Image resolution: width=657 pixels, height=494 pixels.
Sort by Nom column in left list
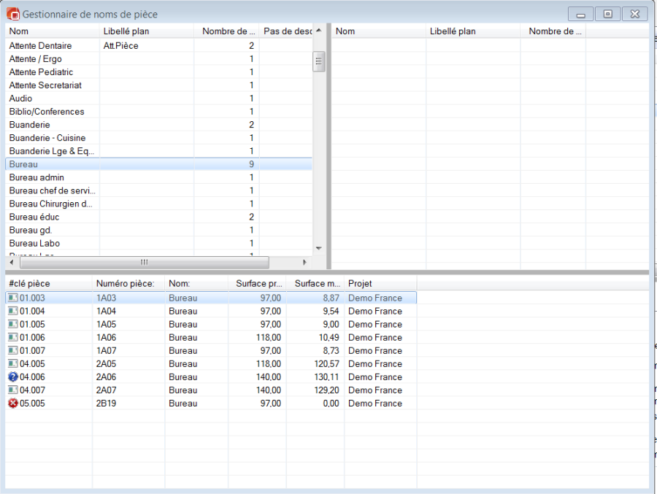(x=51, y=31)
